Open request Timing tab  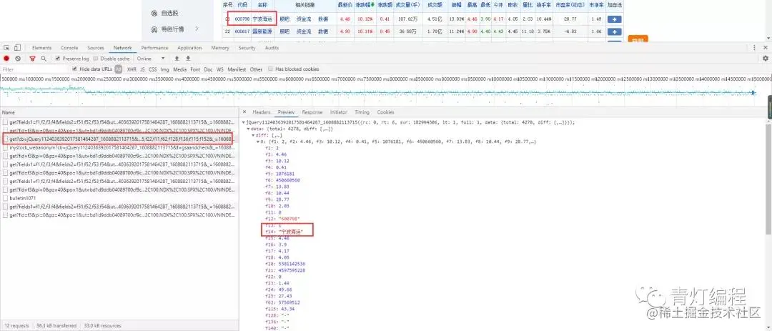coord(362,112)
